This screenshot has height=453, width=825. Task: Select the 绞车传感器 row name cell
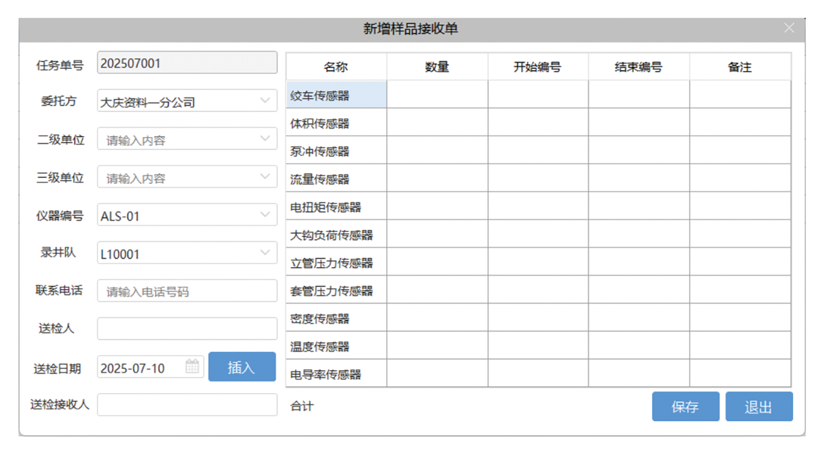336,95
